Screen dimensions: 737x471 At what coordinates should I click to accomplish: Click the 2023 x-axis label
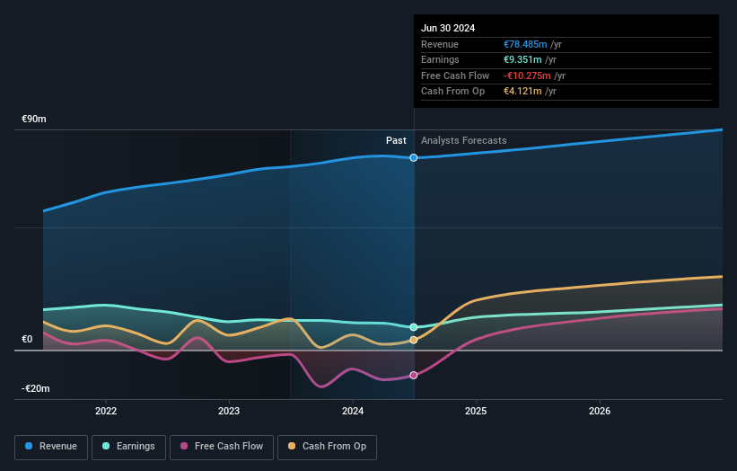[229, 411]
